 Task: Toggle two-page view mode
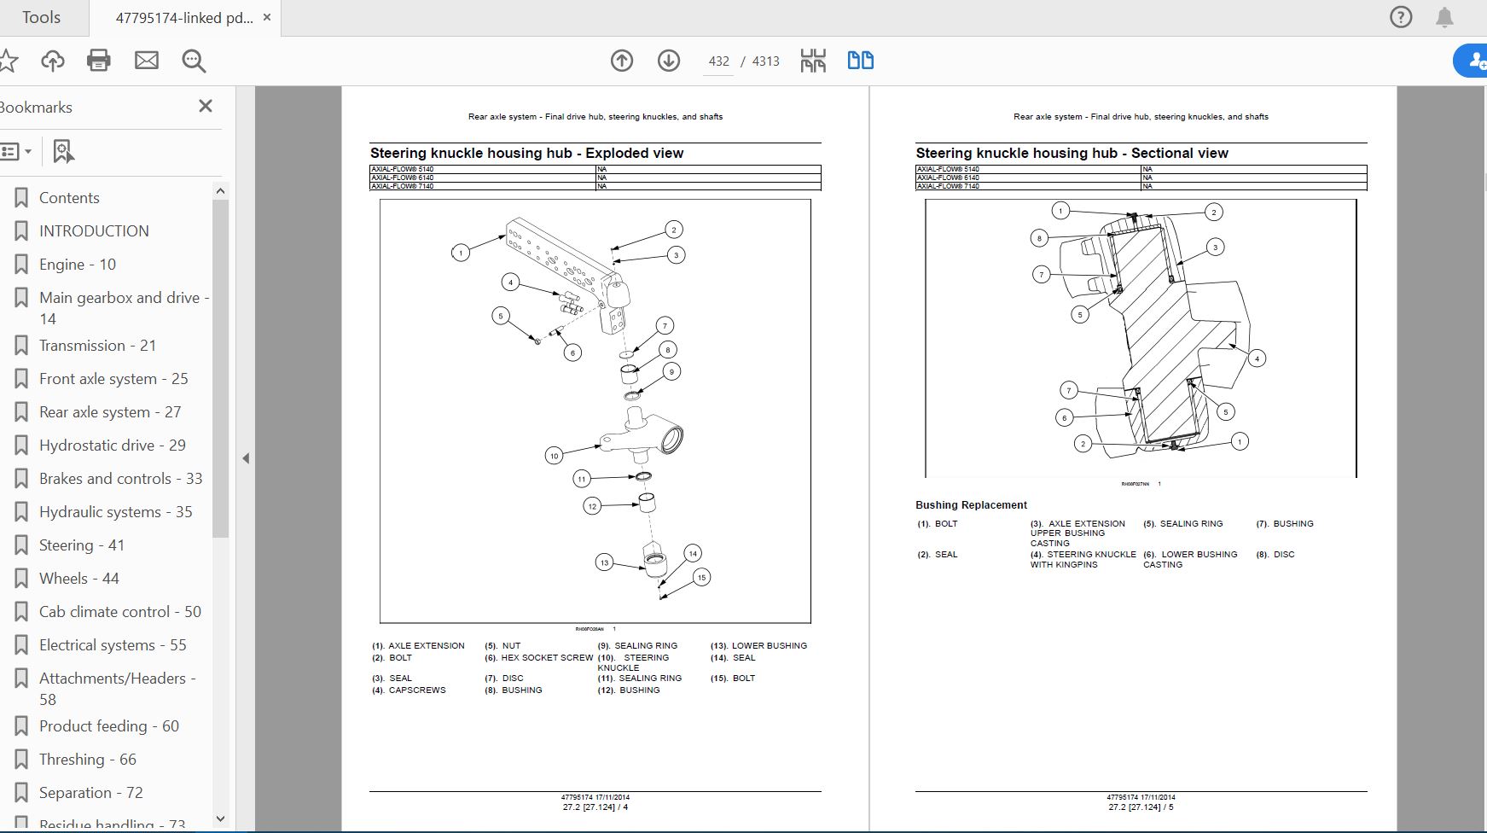pos(860,61)
